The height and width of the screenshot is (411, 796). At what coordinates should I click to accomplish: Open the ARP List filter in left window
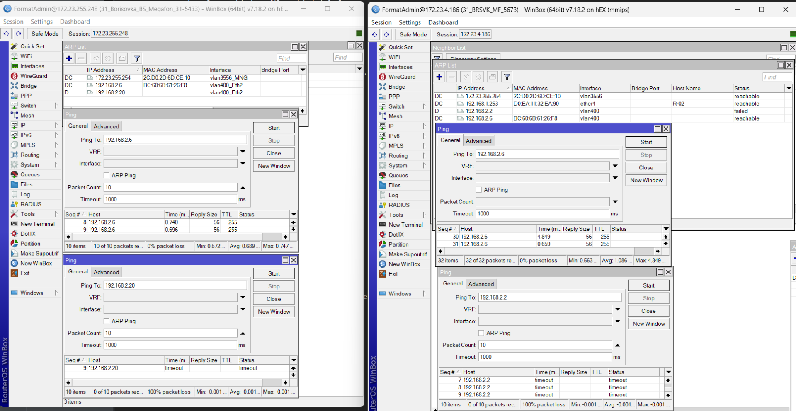137,58
